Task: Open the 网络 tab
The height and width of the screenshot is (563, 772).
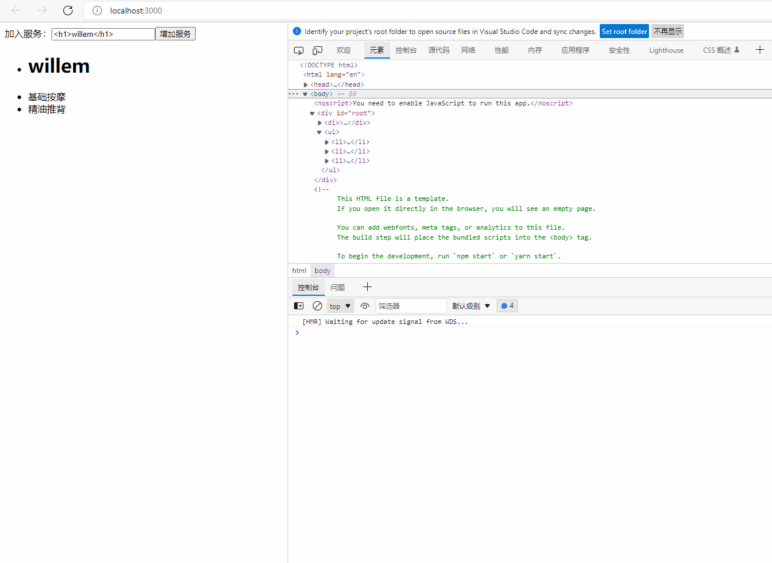Action: pos(469,50)
